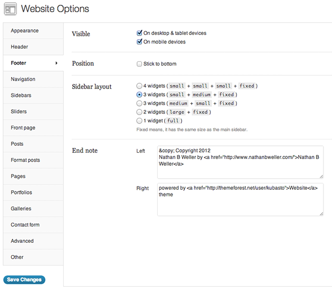Image resolution: width=332 pixels, height=290 pixels.
Task: Toggle the On mobile devices checkbox
Action: tap(139, 42)
